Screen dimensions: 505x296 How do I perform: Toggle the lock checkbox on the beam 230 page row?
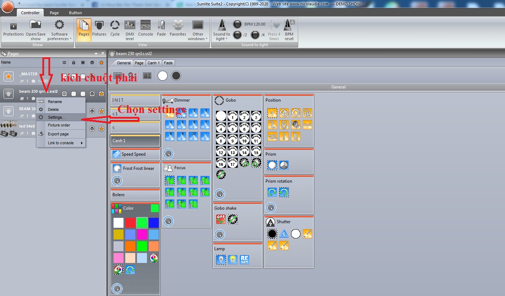point(74,94)
